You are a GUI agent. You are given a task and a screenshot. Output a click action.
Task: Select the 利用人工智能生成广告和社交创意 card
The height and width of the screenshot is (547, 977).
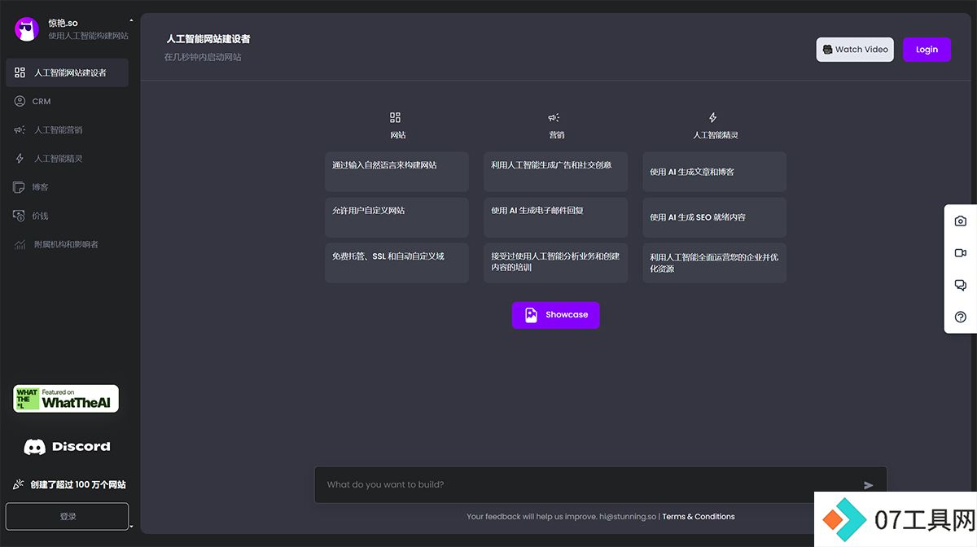click(x=555, y=172)
